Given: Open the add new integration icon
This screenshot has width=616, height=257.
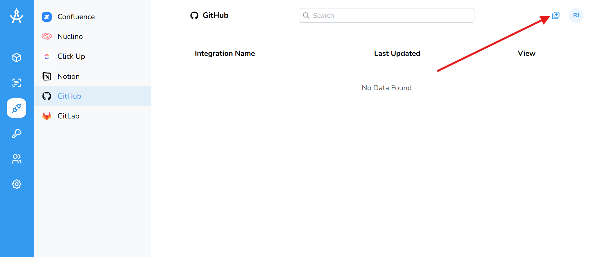Looking at the screenshot, I should (555, 15).
